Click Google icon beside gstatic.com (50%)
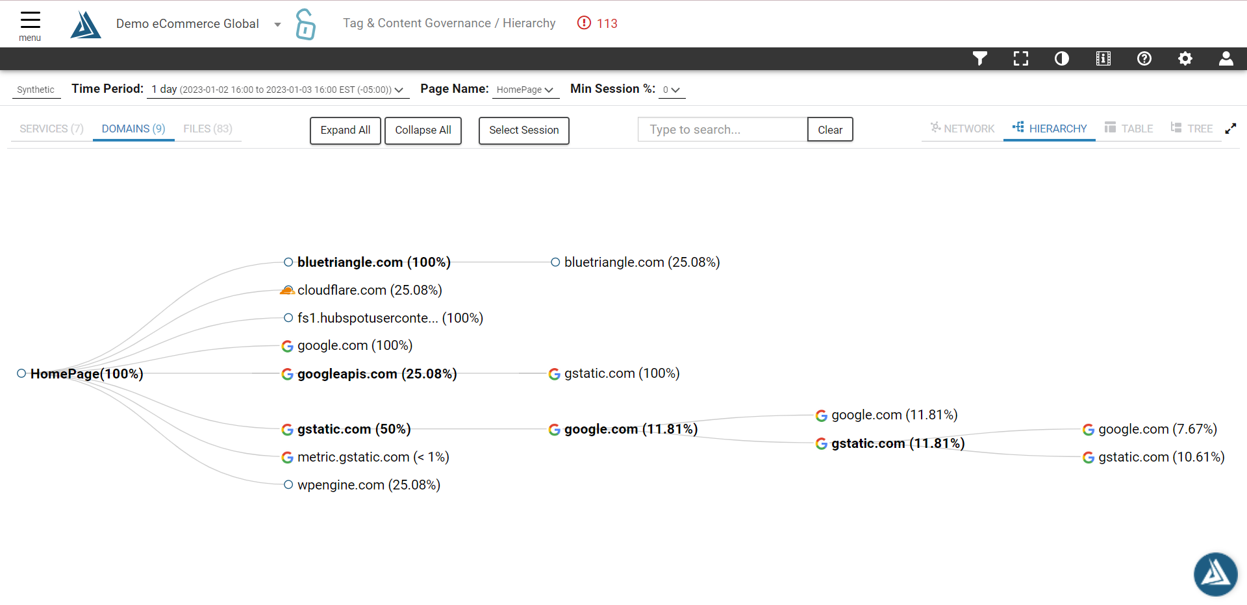Screen dimensions: 1247x605 click(287, 429)
